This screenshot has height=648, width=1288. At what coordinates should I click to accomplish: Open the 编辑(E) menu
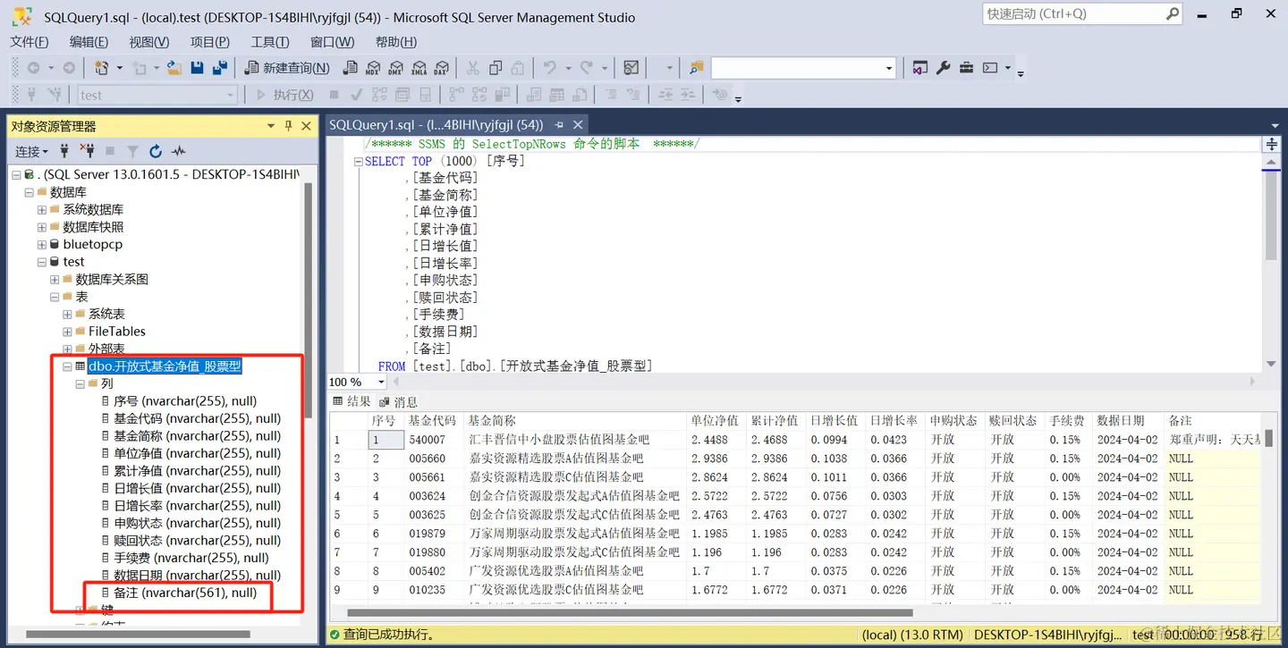(89, 42)
